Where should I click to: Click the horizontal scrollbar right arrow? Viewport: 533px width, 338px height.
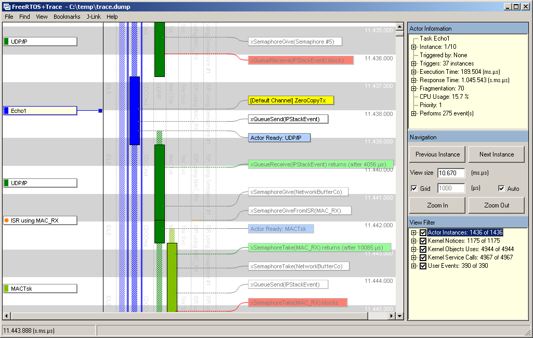tap(392, 316)
